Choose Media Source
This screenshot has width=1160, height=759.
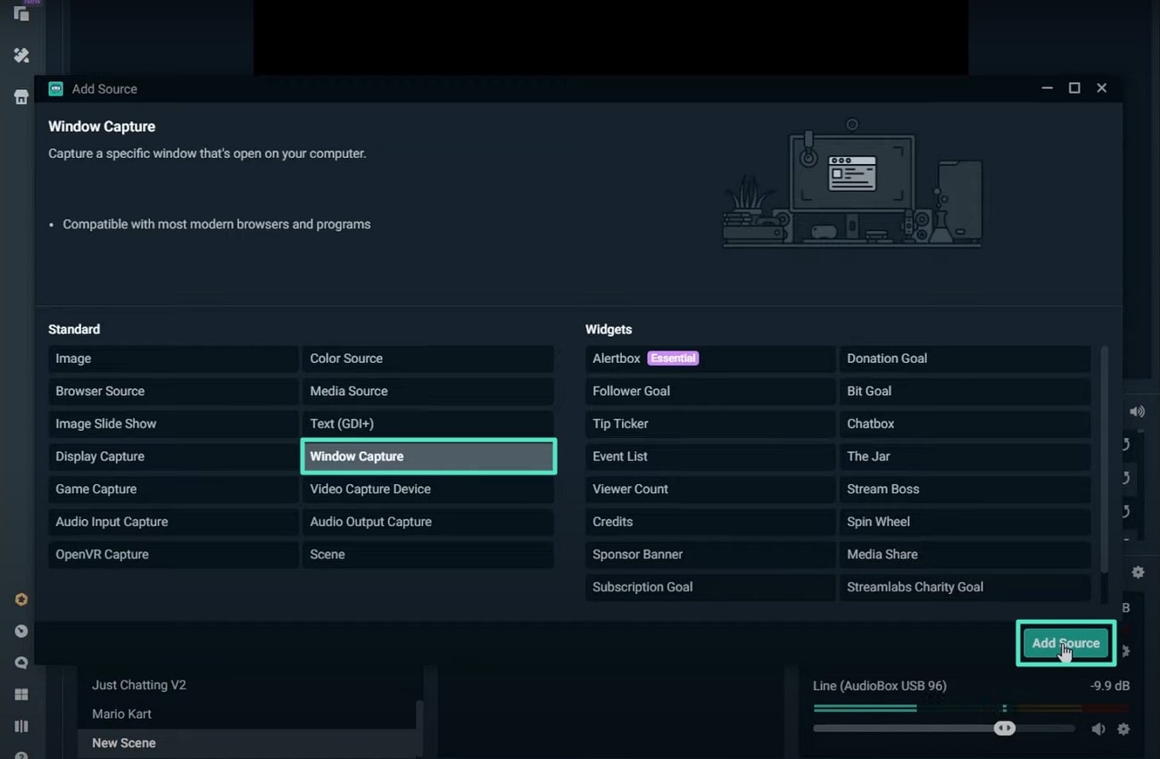point(428,391)
